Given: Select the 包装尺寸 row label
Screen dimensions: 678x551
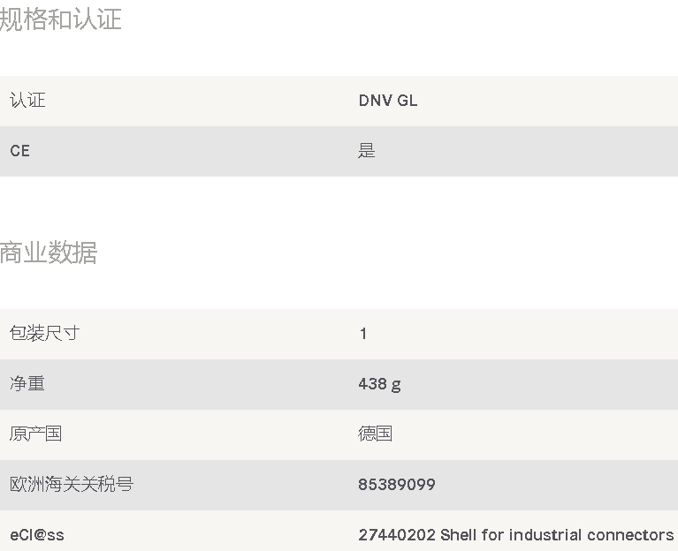Looking at the screenshot, I should coord(44,334).
